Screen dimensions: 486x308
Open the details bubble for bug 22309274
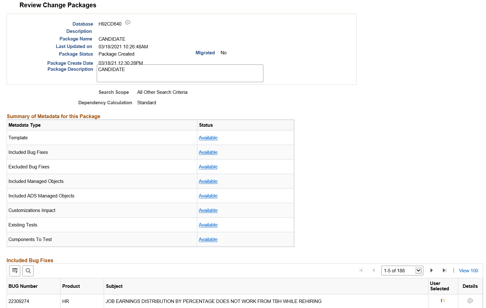(470, 301)
